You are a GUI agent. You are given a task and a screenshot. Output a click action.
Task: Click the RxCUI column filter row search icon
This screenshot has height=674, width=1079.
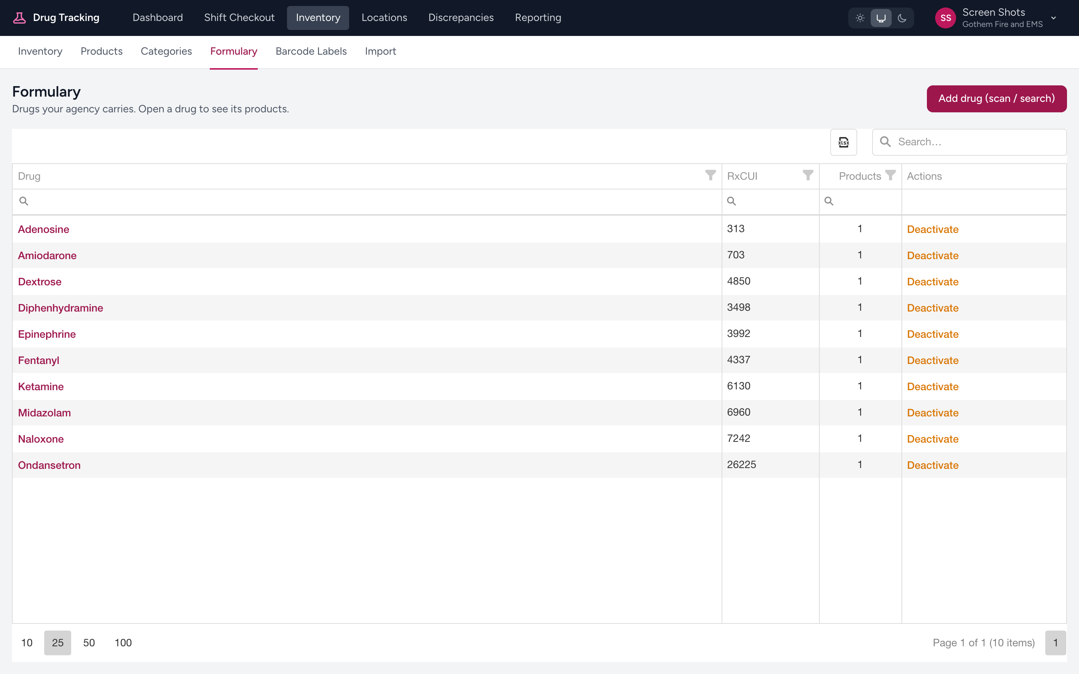point(732,201)
